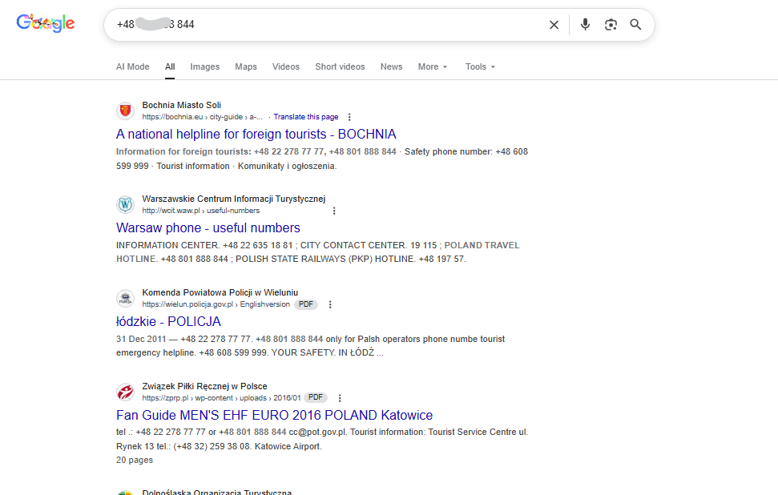Open three-dot menu for Warsaw wcit result
The image size is (778, 495).
pyautogui.click(x=334, y=211)
